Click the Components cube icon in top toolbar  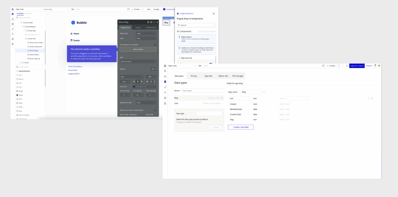point(164,9)
